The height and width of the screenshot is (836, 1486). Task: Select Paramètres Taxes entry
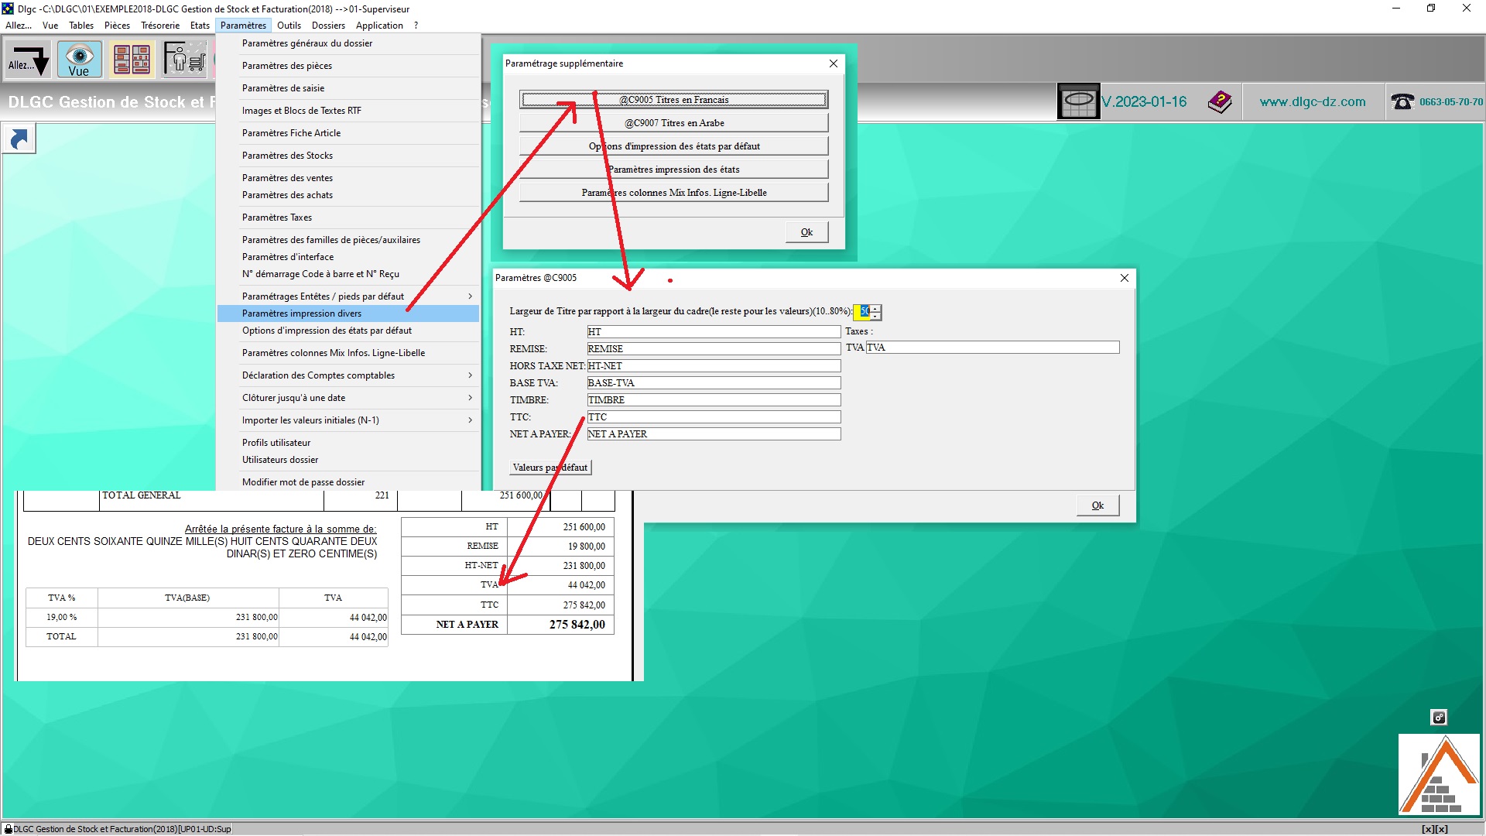coord(348,218)
